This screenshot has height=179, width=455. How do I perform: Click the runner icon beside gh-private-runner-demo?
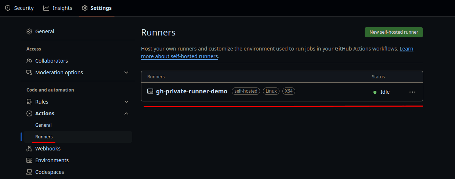coord(150,92)
